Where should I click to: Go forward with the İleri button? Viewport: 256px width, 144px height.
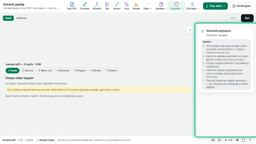247,18
